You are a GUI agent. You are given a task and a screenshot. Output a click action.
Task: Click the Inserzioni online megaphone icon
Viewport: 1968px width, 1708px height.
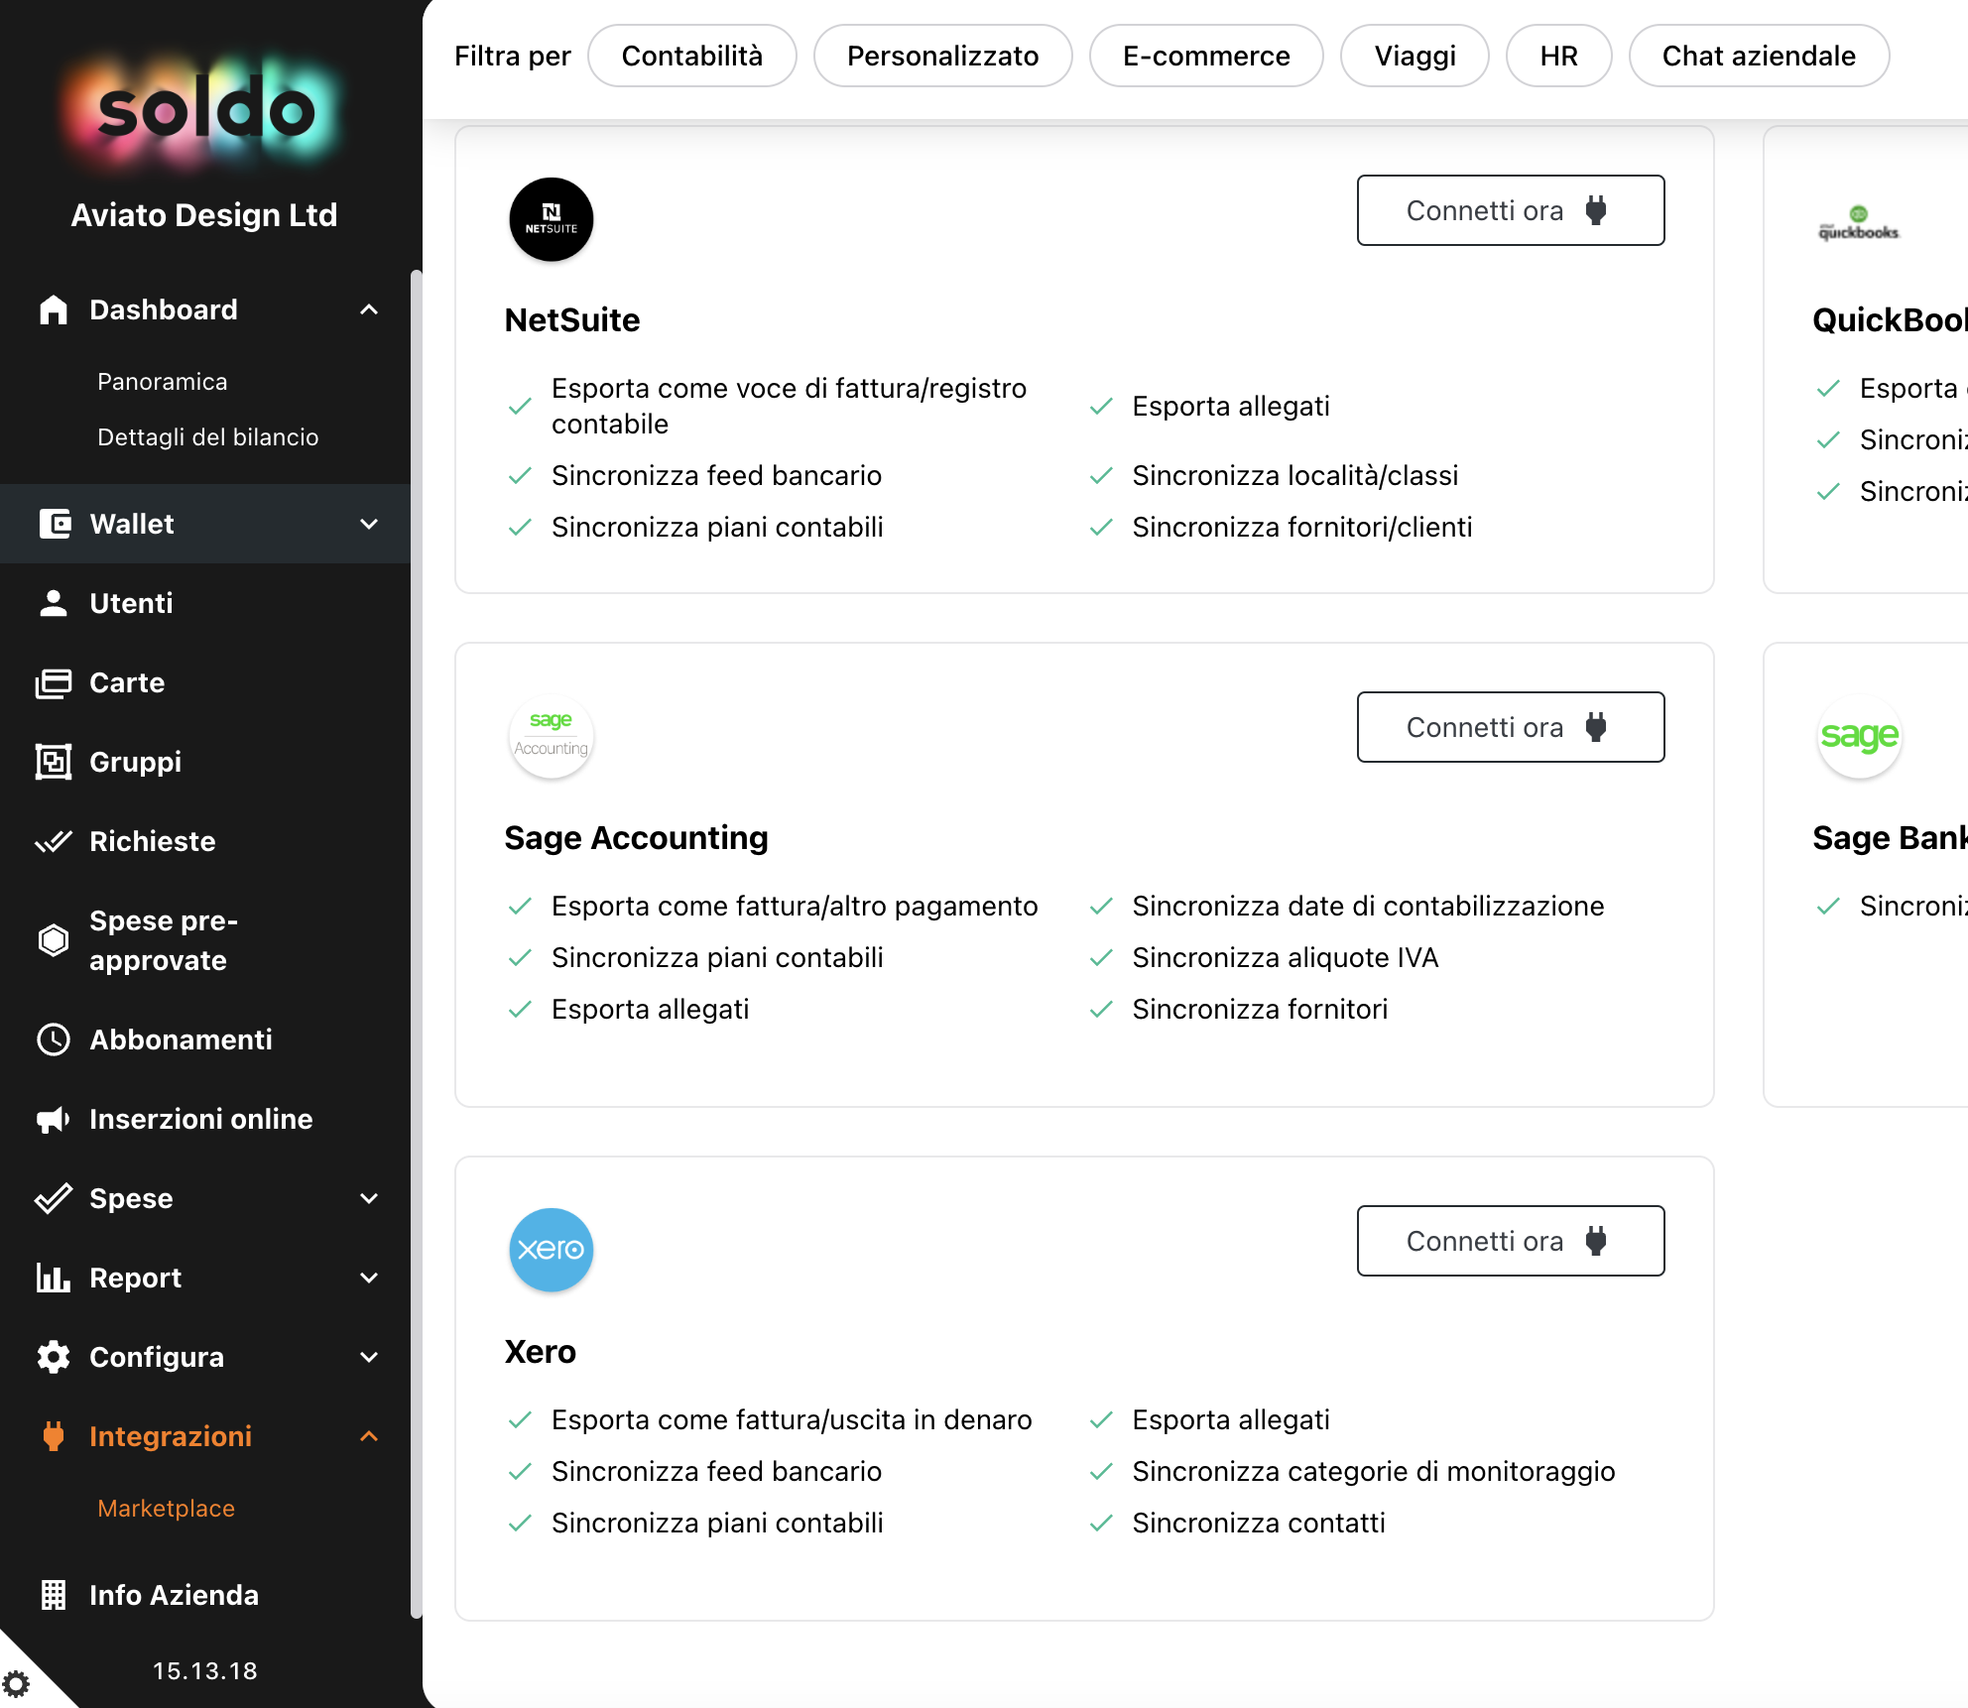[54, 1119]
